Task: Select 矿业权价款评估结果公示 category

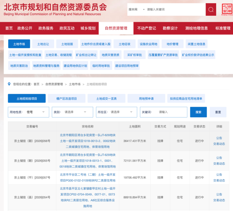Action: 198,55
